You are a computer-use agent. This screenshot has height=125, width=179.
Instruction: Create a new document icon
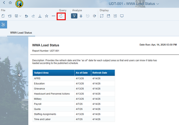click(3, 16)
